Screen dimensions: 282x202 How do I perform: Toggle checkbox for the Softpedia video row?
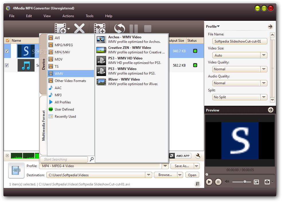[x=7, y=51]
